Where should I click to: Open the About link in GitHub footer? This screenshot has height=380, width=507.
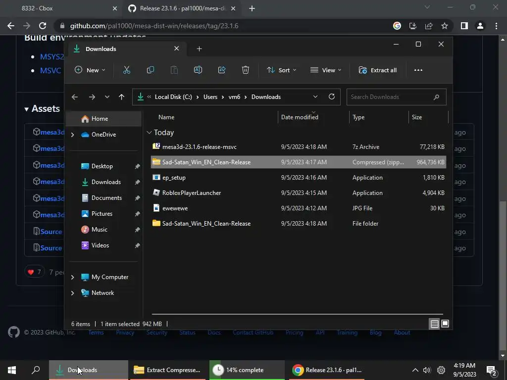coord(402,332)
